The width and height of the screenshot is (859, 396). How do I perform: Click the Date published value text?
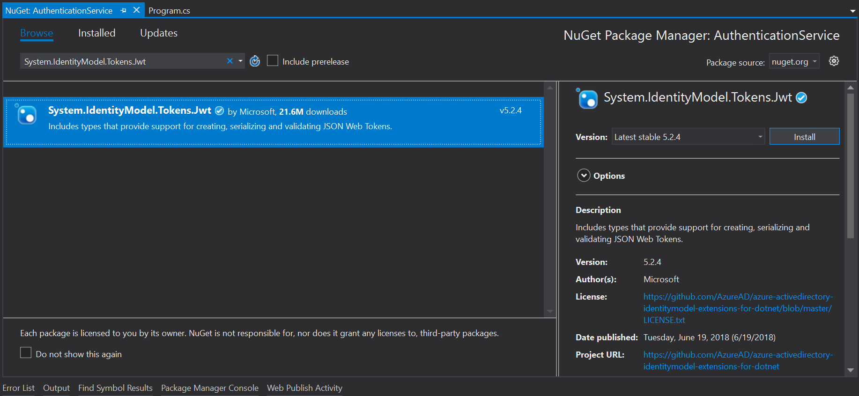click(x=709, y=337)
